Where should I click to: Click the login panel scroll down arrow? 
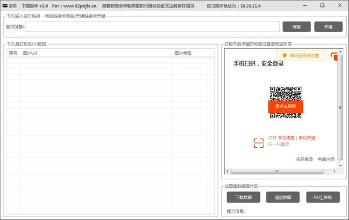pyautogui.click(x=340, y=165)
